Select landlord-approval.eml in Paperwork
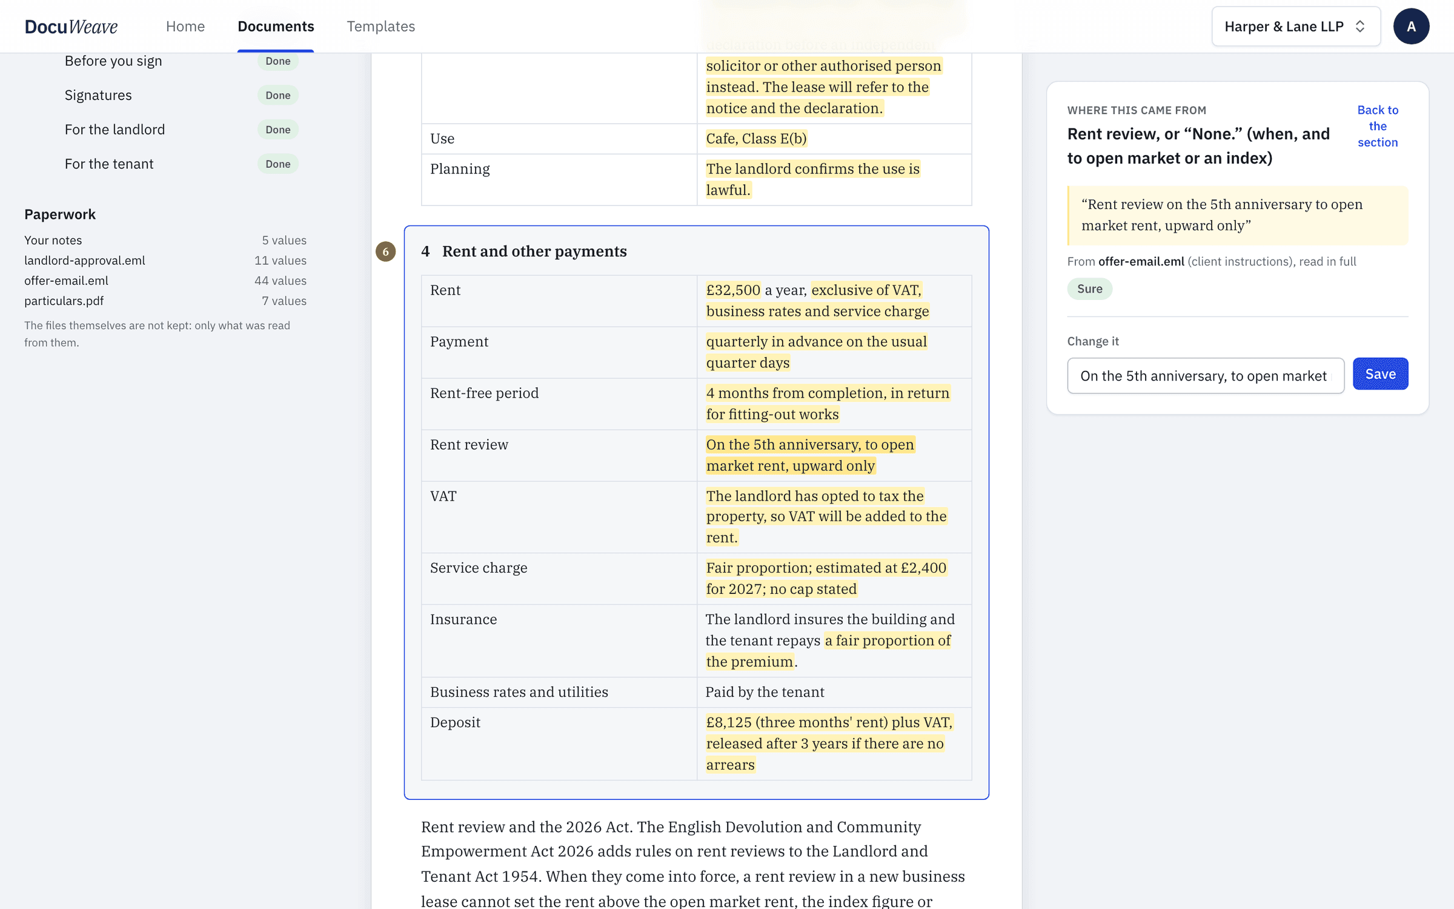The height and width of the screenshot is (909, 1454). 165,261
